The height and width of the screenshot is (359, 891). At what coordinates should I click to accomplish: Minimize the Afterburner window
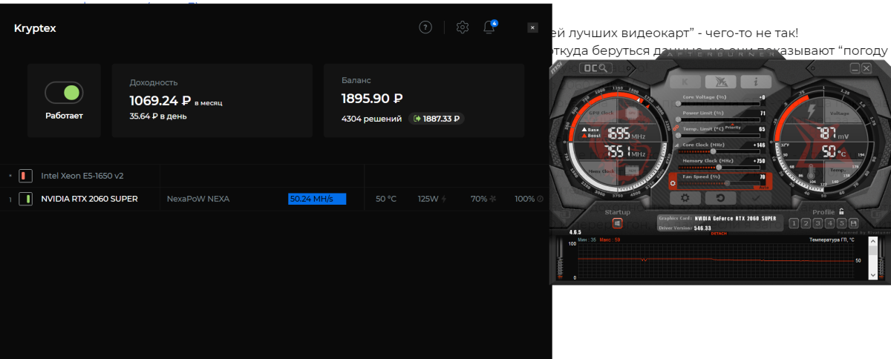click(x=855, y=67)
